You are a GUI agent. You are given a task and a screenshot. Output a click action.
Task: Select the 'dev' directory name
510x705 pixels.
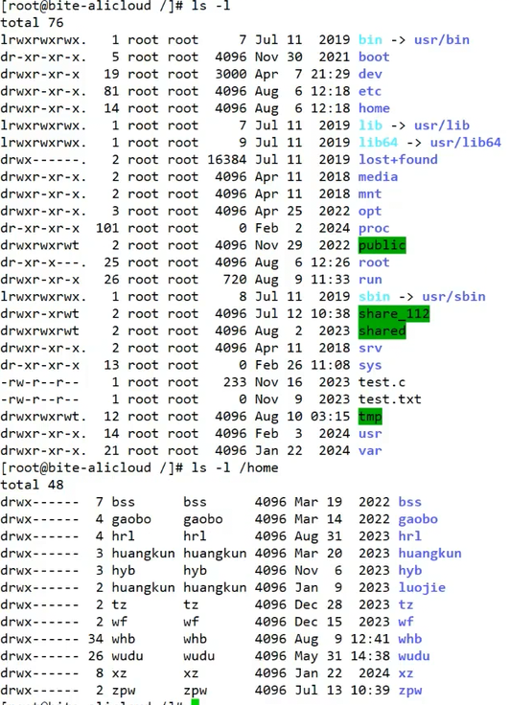click(x=370, y=74)
